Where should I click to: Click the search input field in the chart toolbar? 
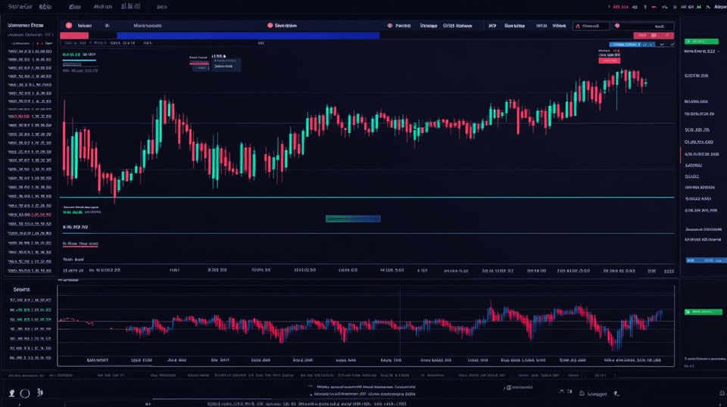point(591,26)
